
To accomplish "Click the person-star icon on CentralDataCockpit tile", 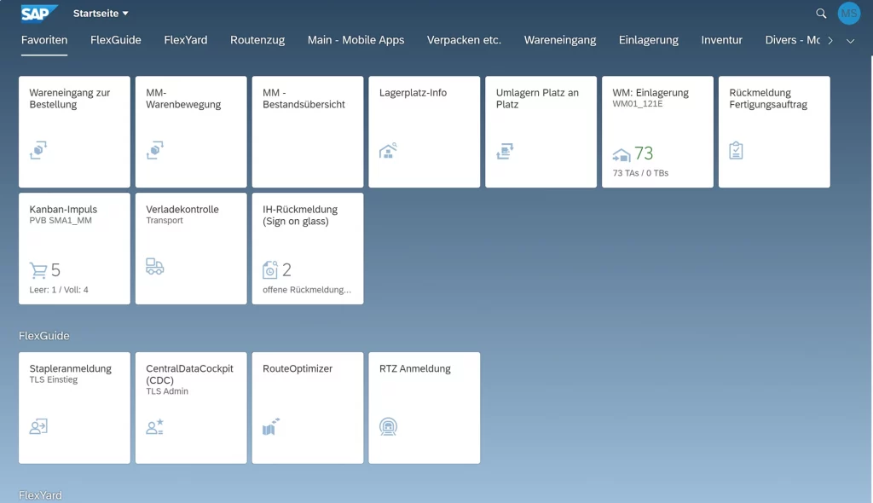I will pyautogui.click(x=154, y=426).
